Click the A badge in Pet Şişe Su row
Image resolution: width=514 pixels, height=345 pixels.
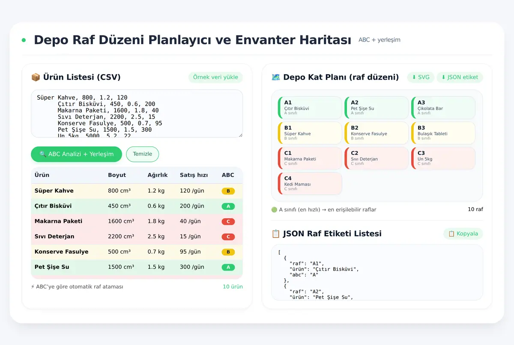[228, 267]
